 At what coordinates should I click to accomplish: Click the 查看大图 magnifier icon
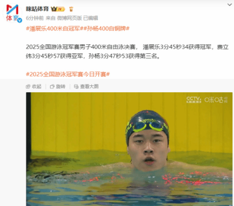point(76,86)
